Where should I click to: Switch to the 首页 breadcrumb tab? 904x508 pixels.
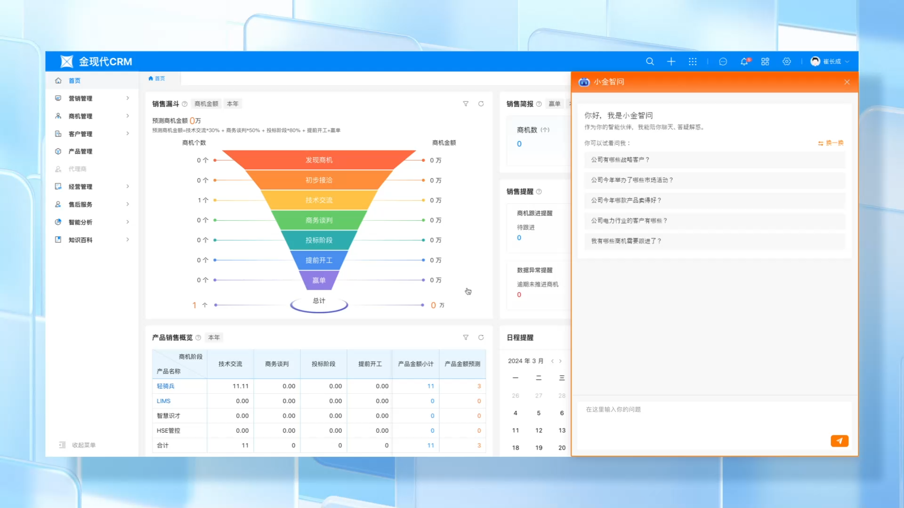pos(157,79)
